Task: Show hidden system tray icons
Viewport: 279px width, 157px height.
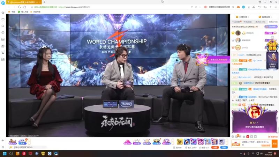Action: pyautogui.click(x=241, y=154)
